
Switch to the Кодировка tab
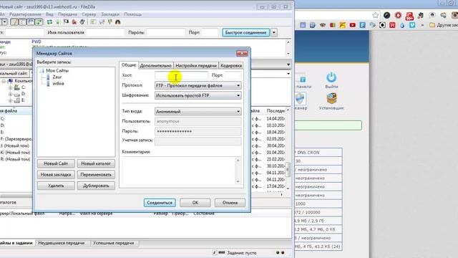tap(230, 65)
